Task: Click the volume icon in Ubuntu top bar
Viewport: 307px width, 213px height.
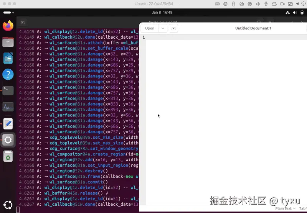Action: pos(295,13)
